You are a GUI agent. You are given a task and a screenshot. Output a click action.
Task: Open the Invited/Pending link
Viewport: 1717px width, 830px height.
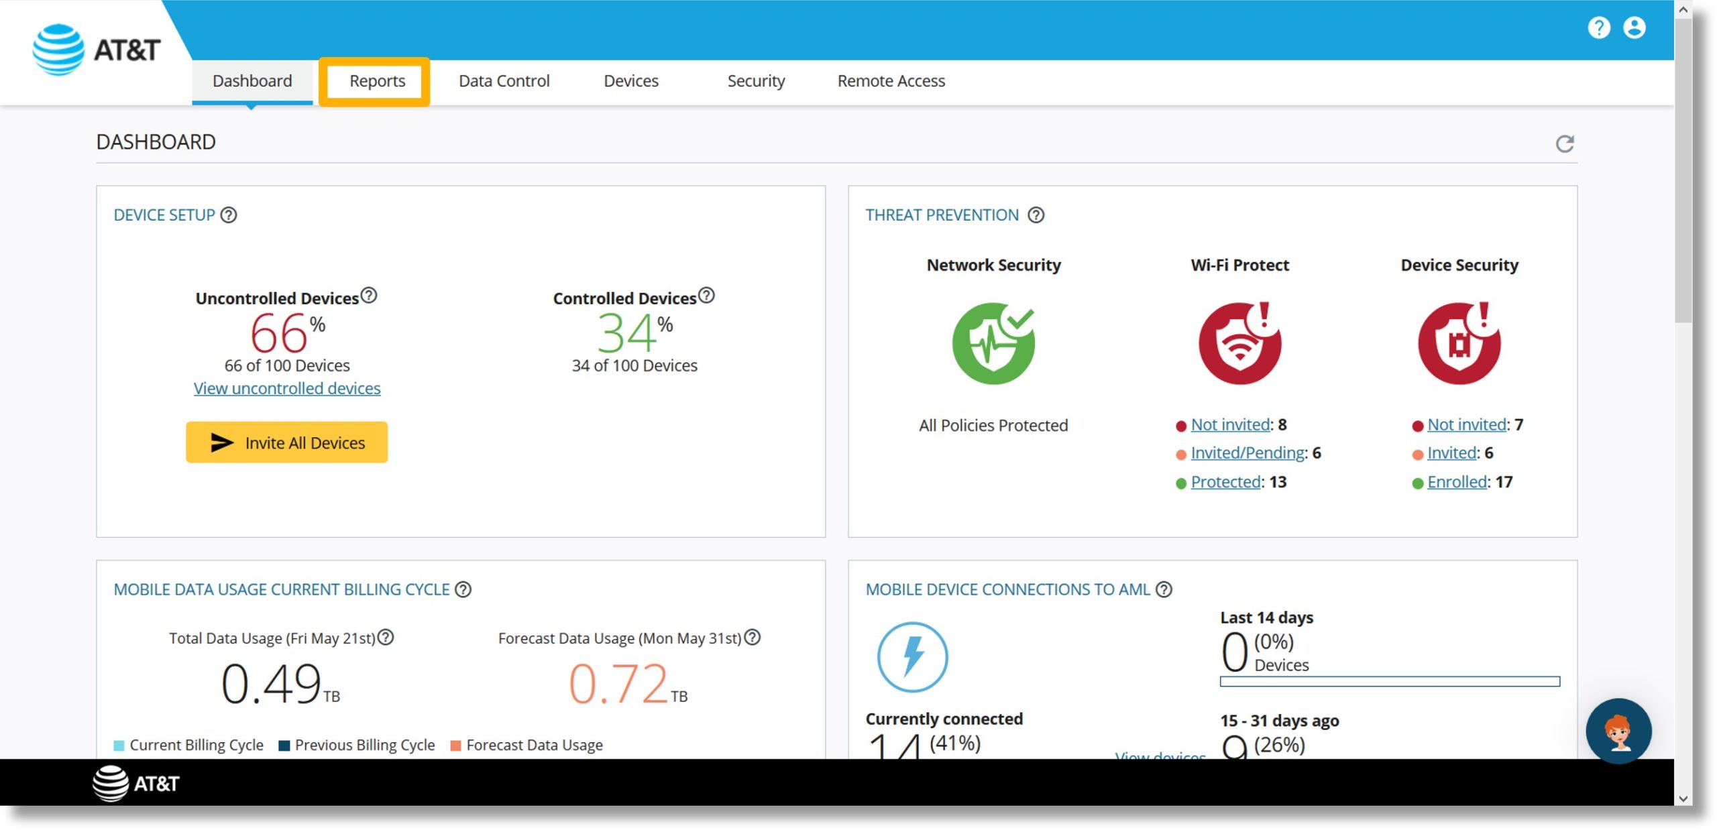1248,453
